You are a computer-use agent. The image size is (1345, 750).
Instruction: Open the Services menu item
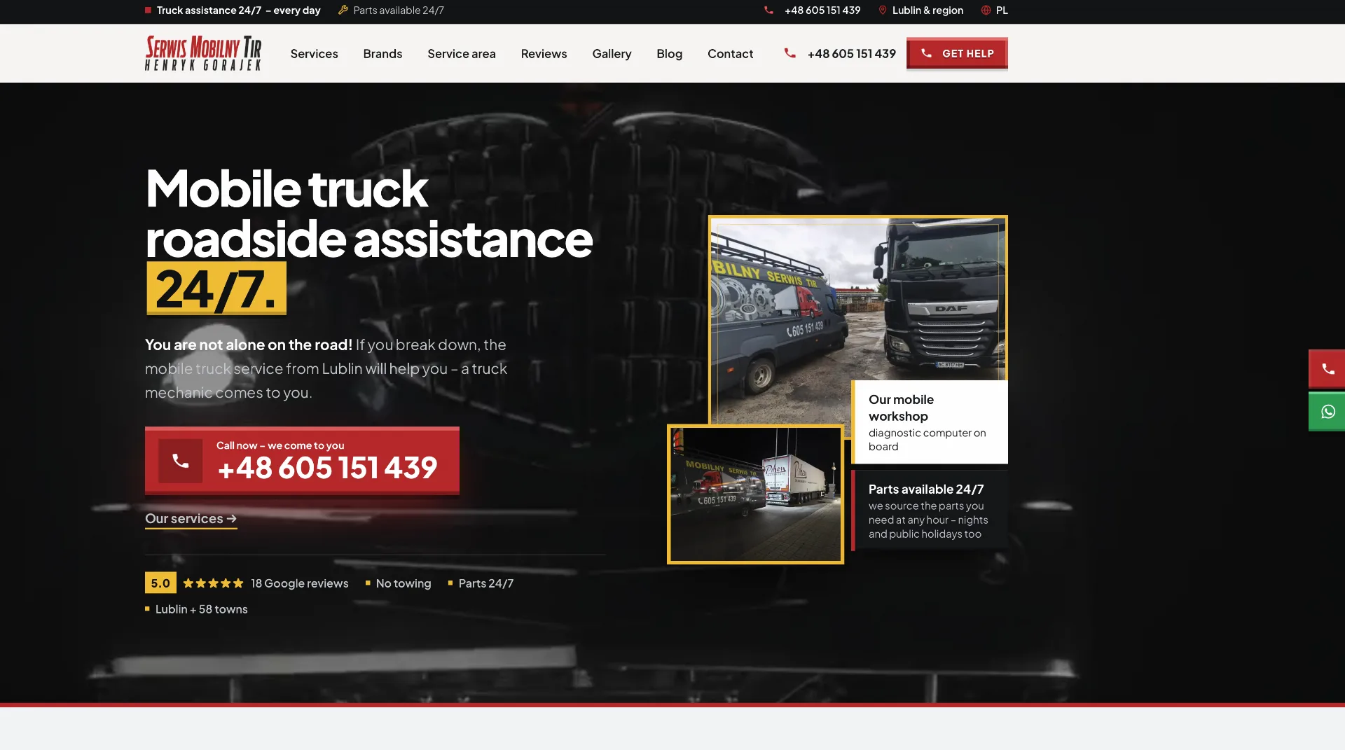[314, 54]
